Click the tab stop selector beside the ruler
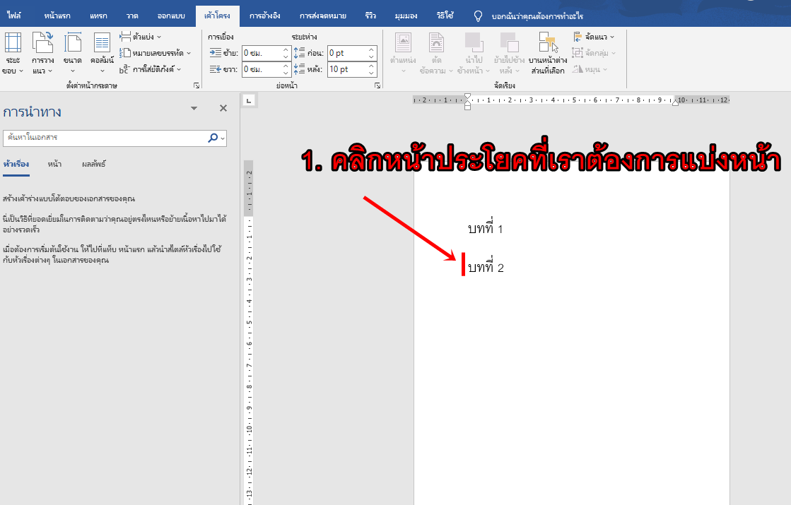Image resolution: width=791 pixels, height=505 pixels. (249, 101)
